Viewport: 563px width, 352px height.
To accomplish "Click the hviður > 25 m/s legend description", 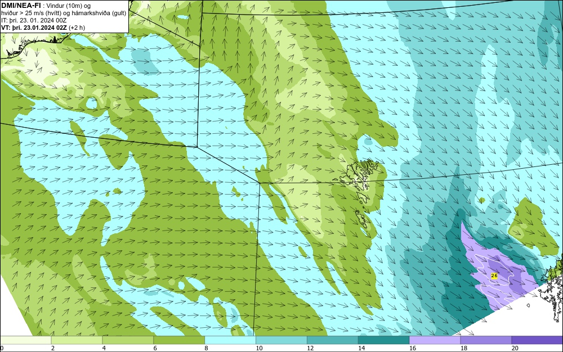I will (64, 13).
